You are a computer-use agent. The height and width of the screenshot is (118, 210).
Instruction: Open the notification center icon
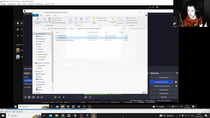click(206, 115)
